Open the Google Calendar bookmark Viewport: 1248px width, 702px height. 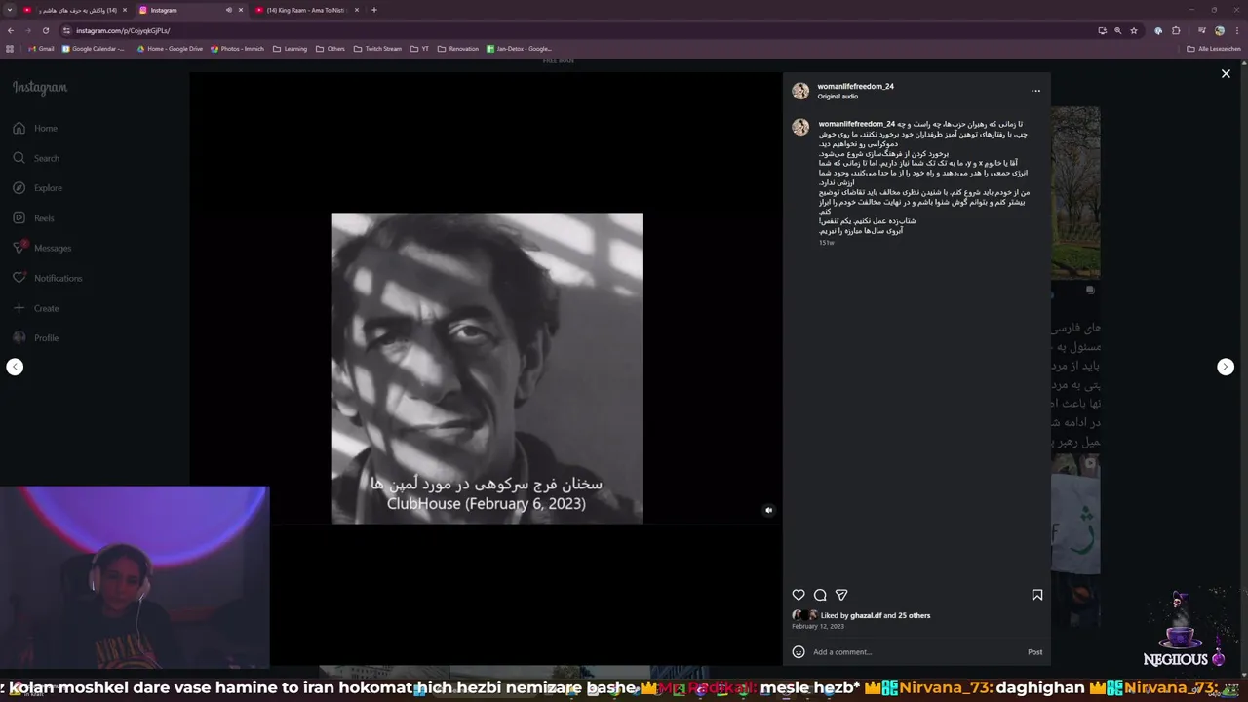[94, 48]
